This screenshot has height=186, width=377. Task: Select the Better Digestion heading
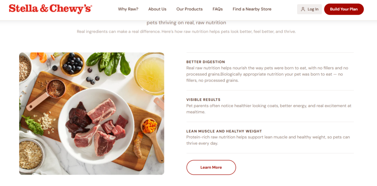205,62
